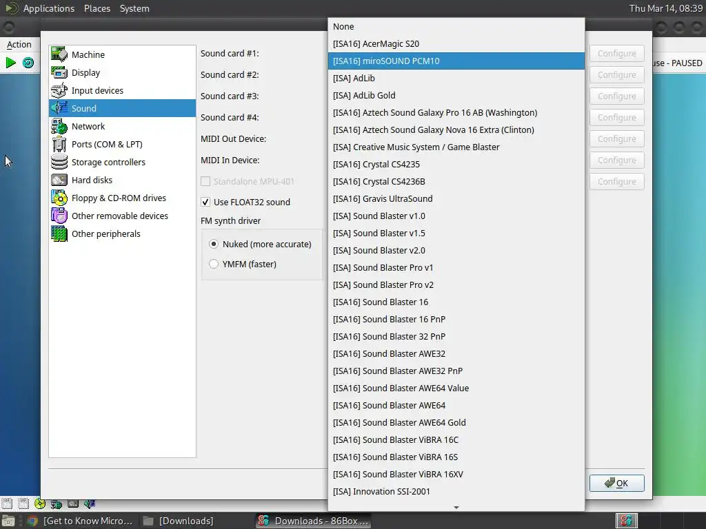Click Configure for Sound card #1
The width and height of the screenshot is (706, 529).
pyautogui.click(x=617, y=53)
